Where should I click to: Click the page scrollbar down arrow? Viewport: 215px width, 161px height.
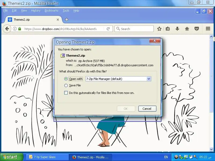[x=211, y=149]
